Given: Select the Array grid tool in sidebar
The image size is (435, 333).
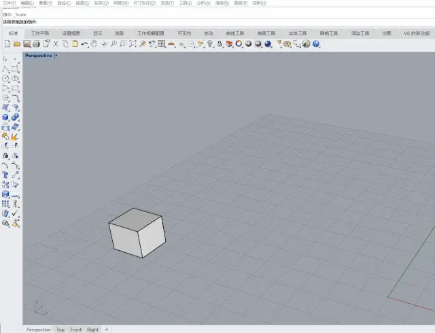Looking at the screenshot, I should tap(5, 204).
